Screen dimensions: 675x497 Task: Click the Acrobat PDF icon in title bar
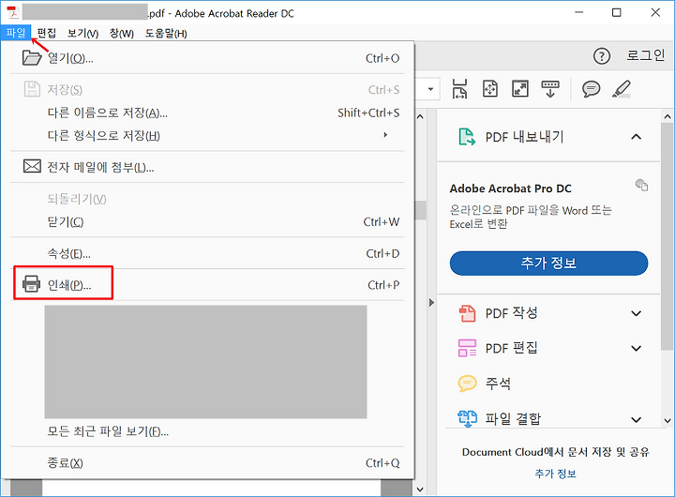(13, 12)
